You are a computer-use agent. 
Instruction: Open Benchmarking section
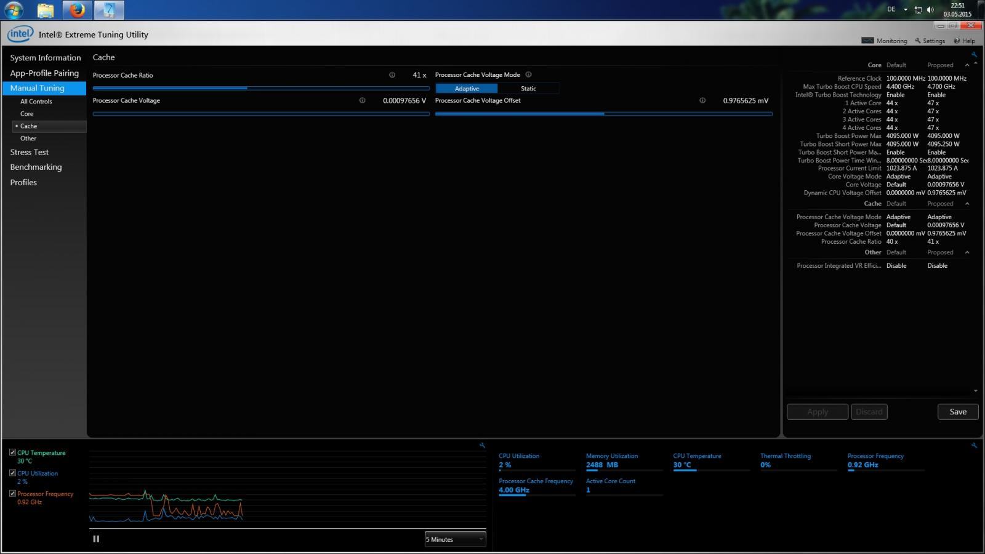pyautogui.click(x=36, y=167)
